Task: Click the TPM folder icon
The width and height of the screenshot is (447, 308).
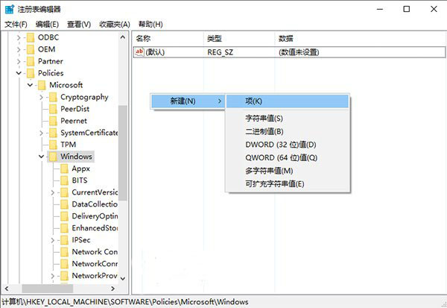Action: [53, 145]
